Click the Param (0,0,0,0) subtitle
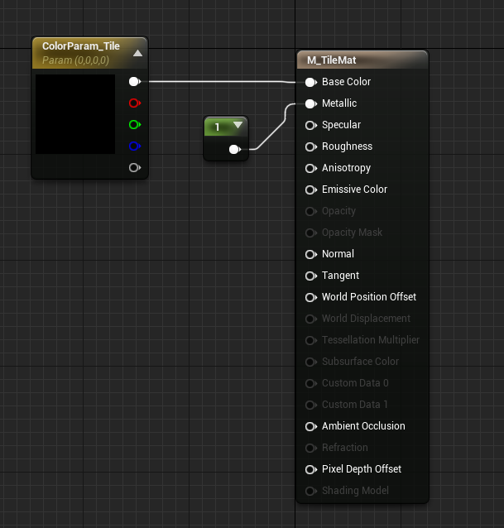Image resolution: width=504 pixels, height=528 pixels. (76, 60)
